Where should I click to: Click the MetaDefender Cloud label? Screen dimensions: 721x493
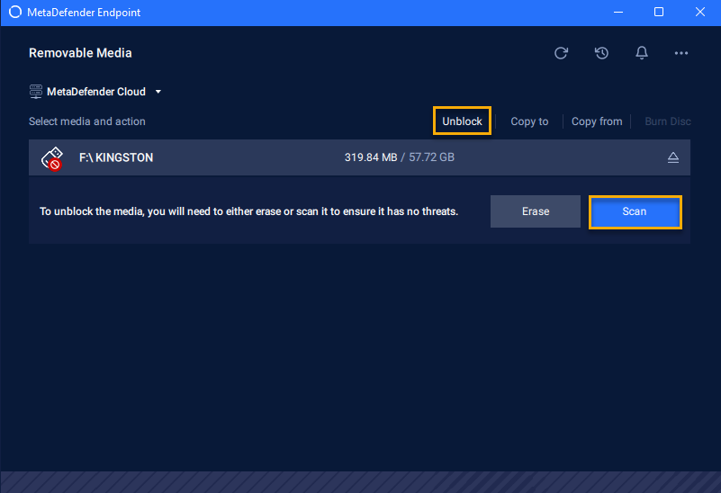point(96,92)
